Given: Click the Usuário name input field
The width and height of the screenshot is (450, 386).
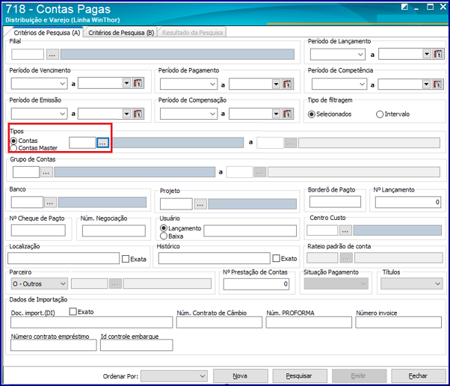Looking at the screenshot, I should [250, 231].
